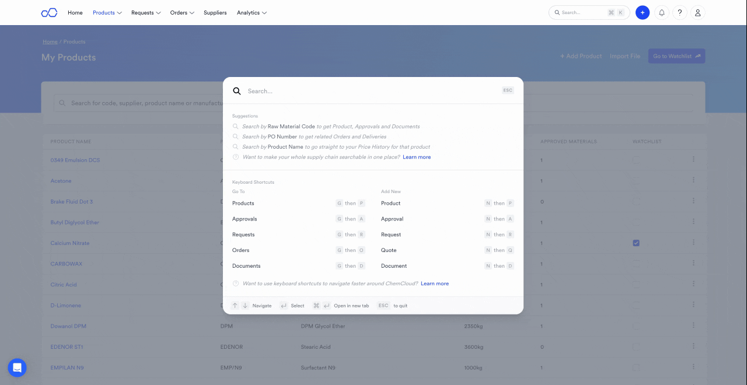The width and height of the screenshot is (747, 385).
Task: Open the user profile icon
Action: pos(698,12)
